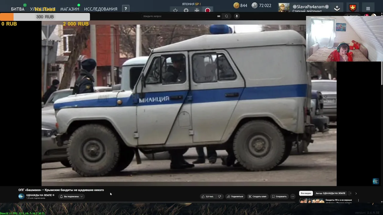Select the star nation icon under ЯПОНИЯ
383x215 pixels.
(175, 10)
